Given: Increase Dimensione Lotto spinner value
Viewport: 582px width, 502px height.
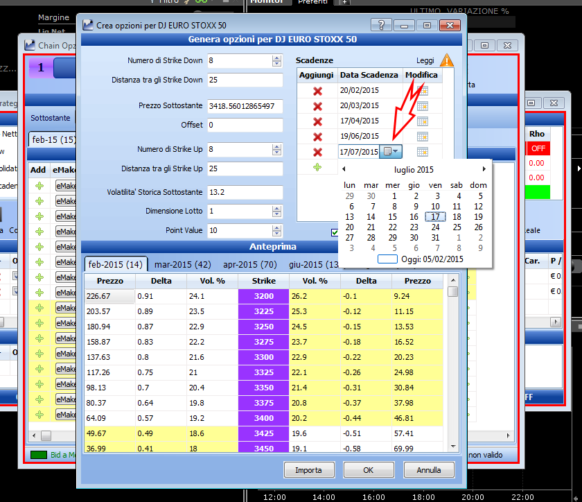Looking at the screenshot, I should 276,209.
